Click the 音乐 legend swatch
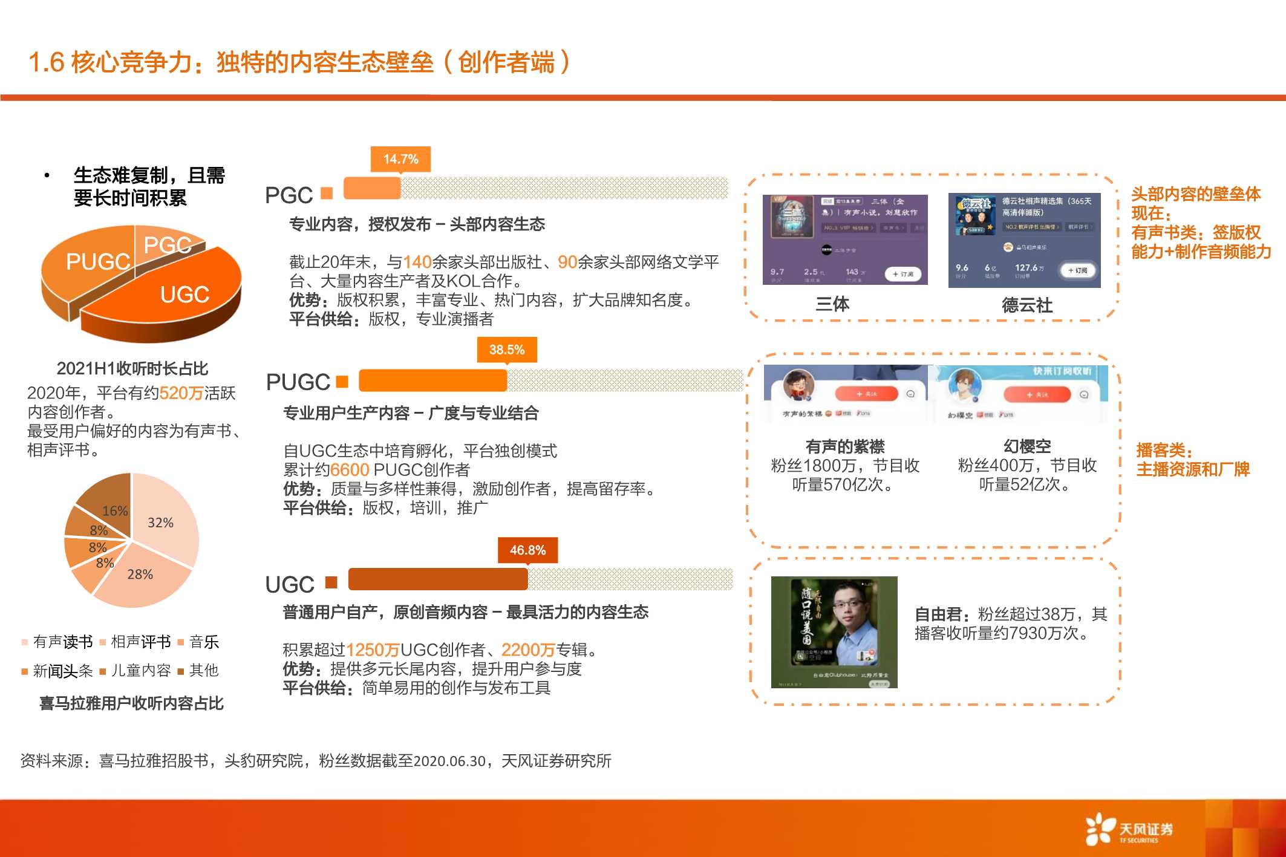1286x857 pixels. click(181, 642)
